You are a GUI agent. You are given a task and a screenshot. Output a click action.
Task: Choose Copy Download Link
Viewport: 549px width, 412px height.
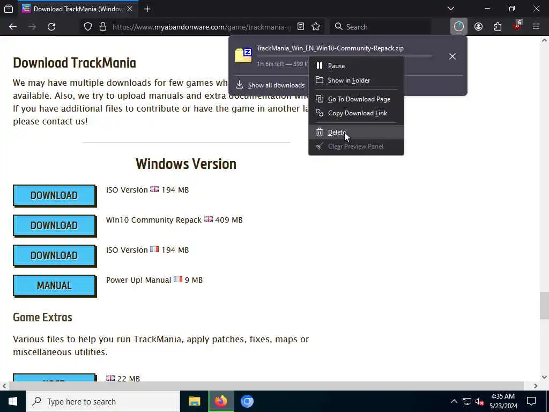pos(356,113)
